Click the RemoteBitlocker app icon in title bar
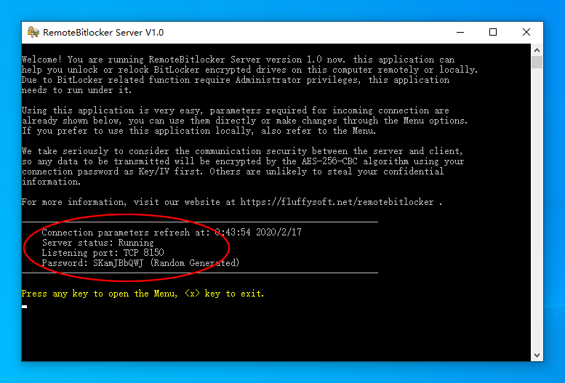This screenshot has height=383, width=565. tap(33, 32)
